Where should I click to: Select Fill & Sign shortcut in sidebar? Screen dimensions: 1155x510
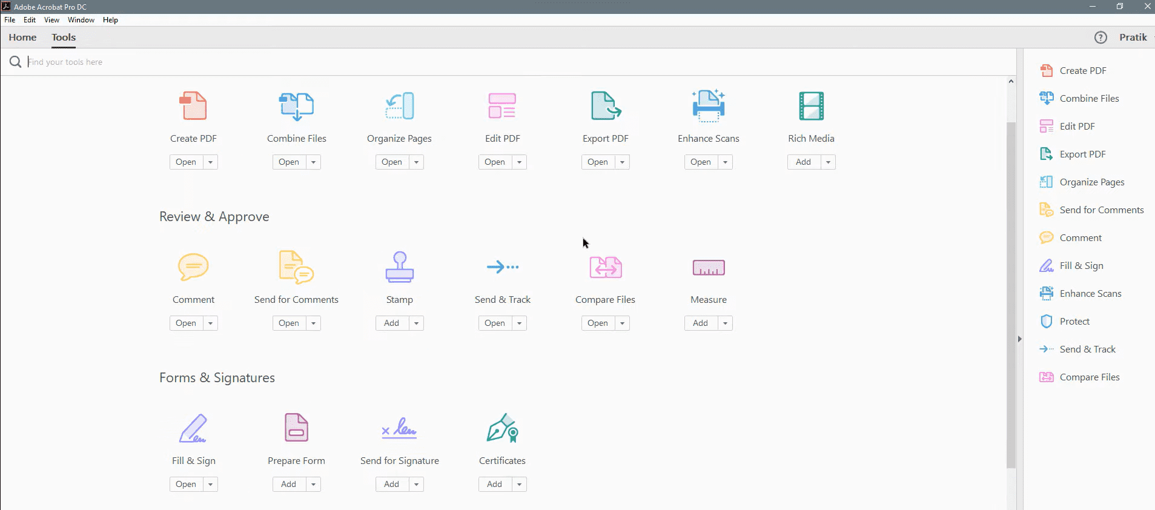coord(1071,265)
